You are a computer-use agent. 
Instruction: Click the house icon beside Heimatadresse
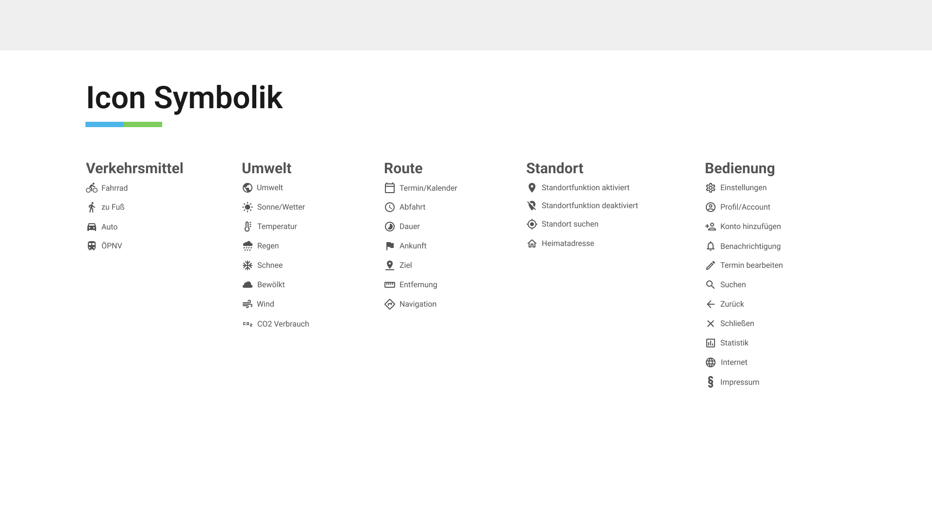[532, 244]
